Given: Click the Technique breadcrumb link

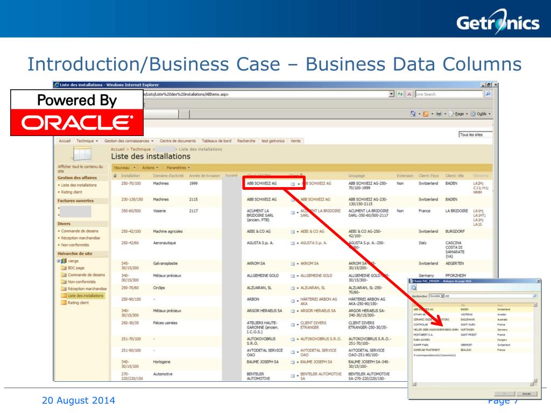Looking at the screenshot, I should point(140,149).
